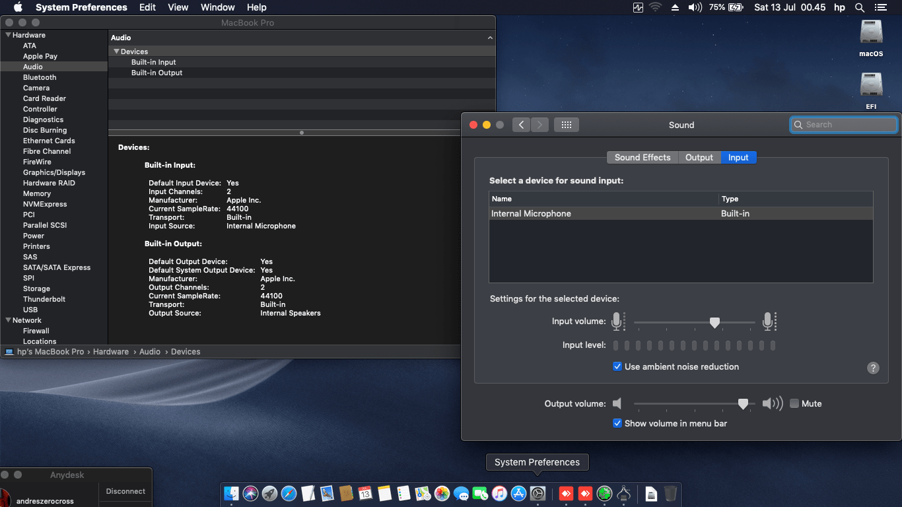The height and width of the screenshot is (507, 902).
Task: Open the EFI drive on desktop
Action: [x=871, y=91]
